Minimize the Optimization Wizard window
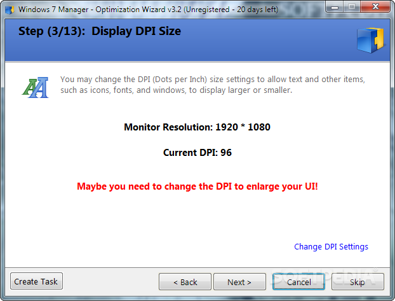 tap(335, 7)
